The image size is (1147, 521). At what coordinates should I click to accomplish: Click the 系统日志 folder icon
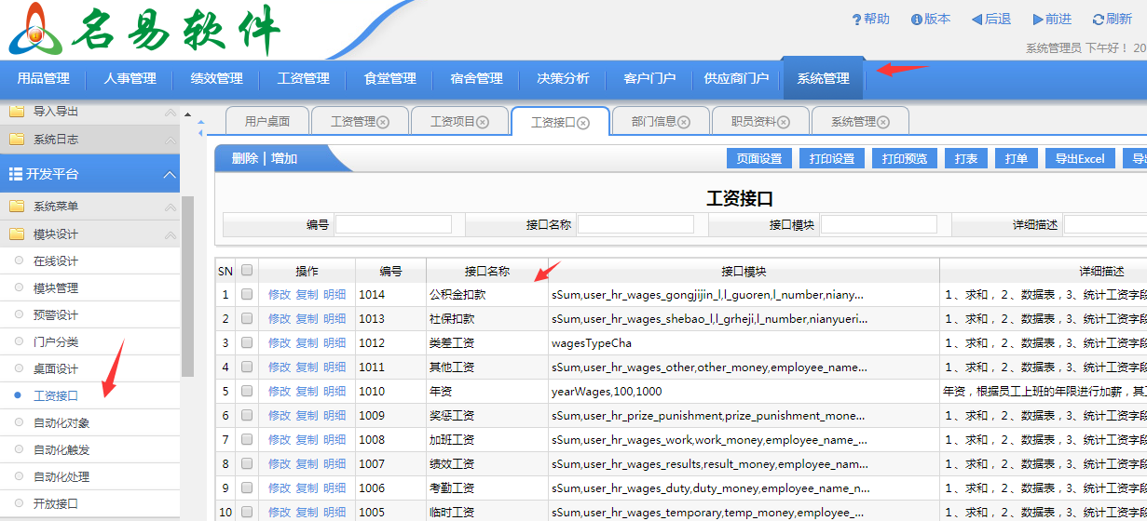[x=17, y=140]
